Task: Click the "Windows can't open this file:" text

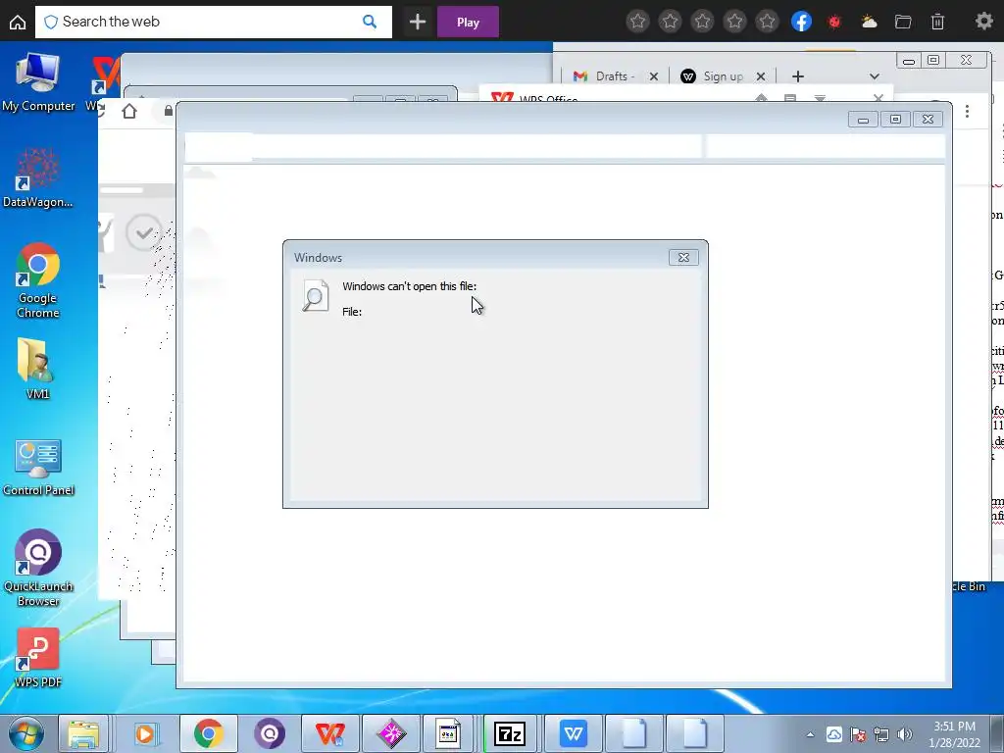Action: click(409, 286)
